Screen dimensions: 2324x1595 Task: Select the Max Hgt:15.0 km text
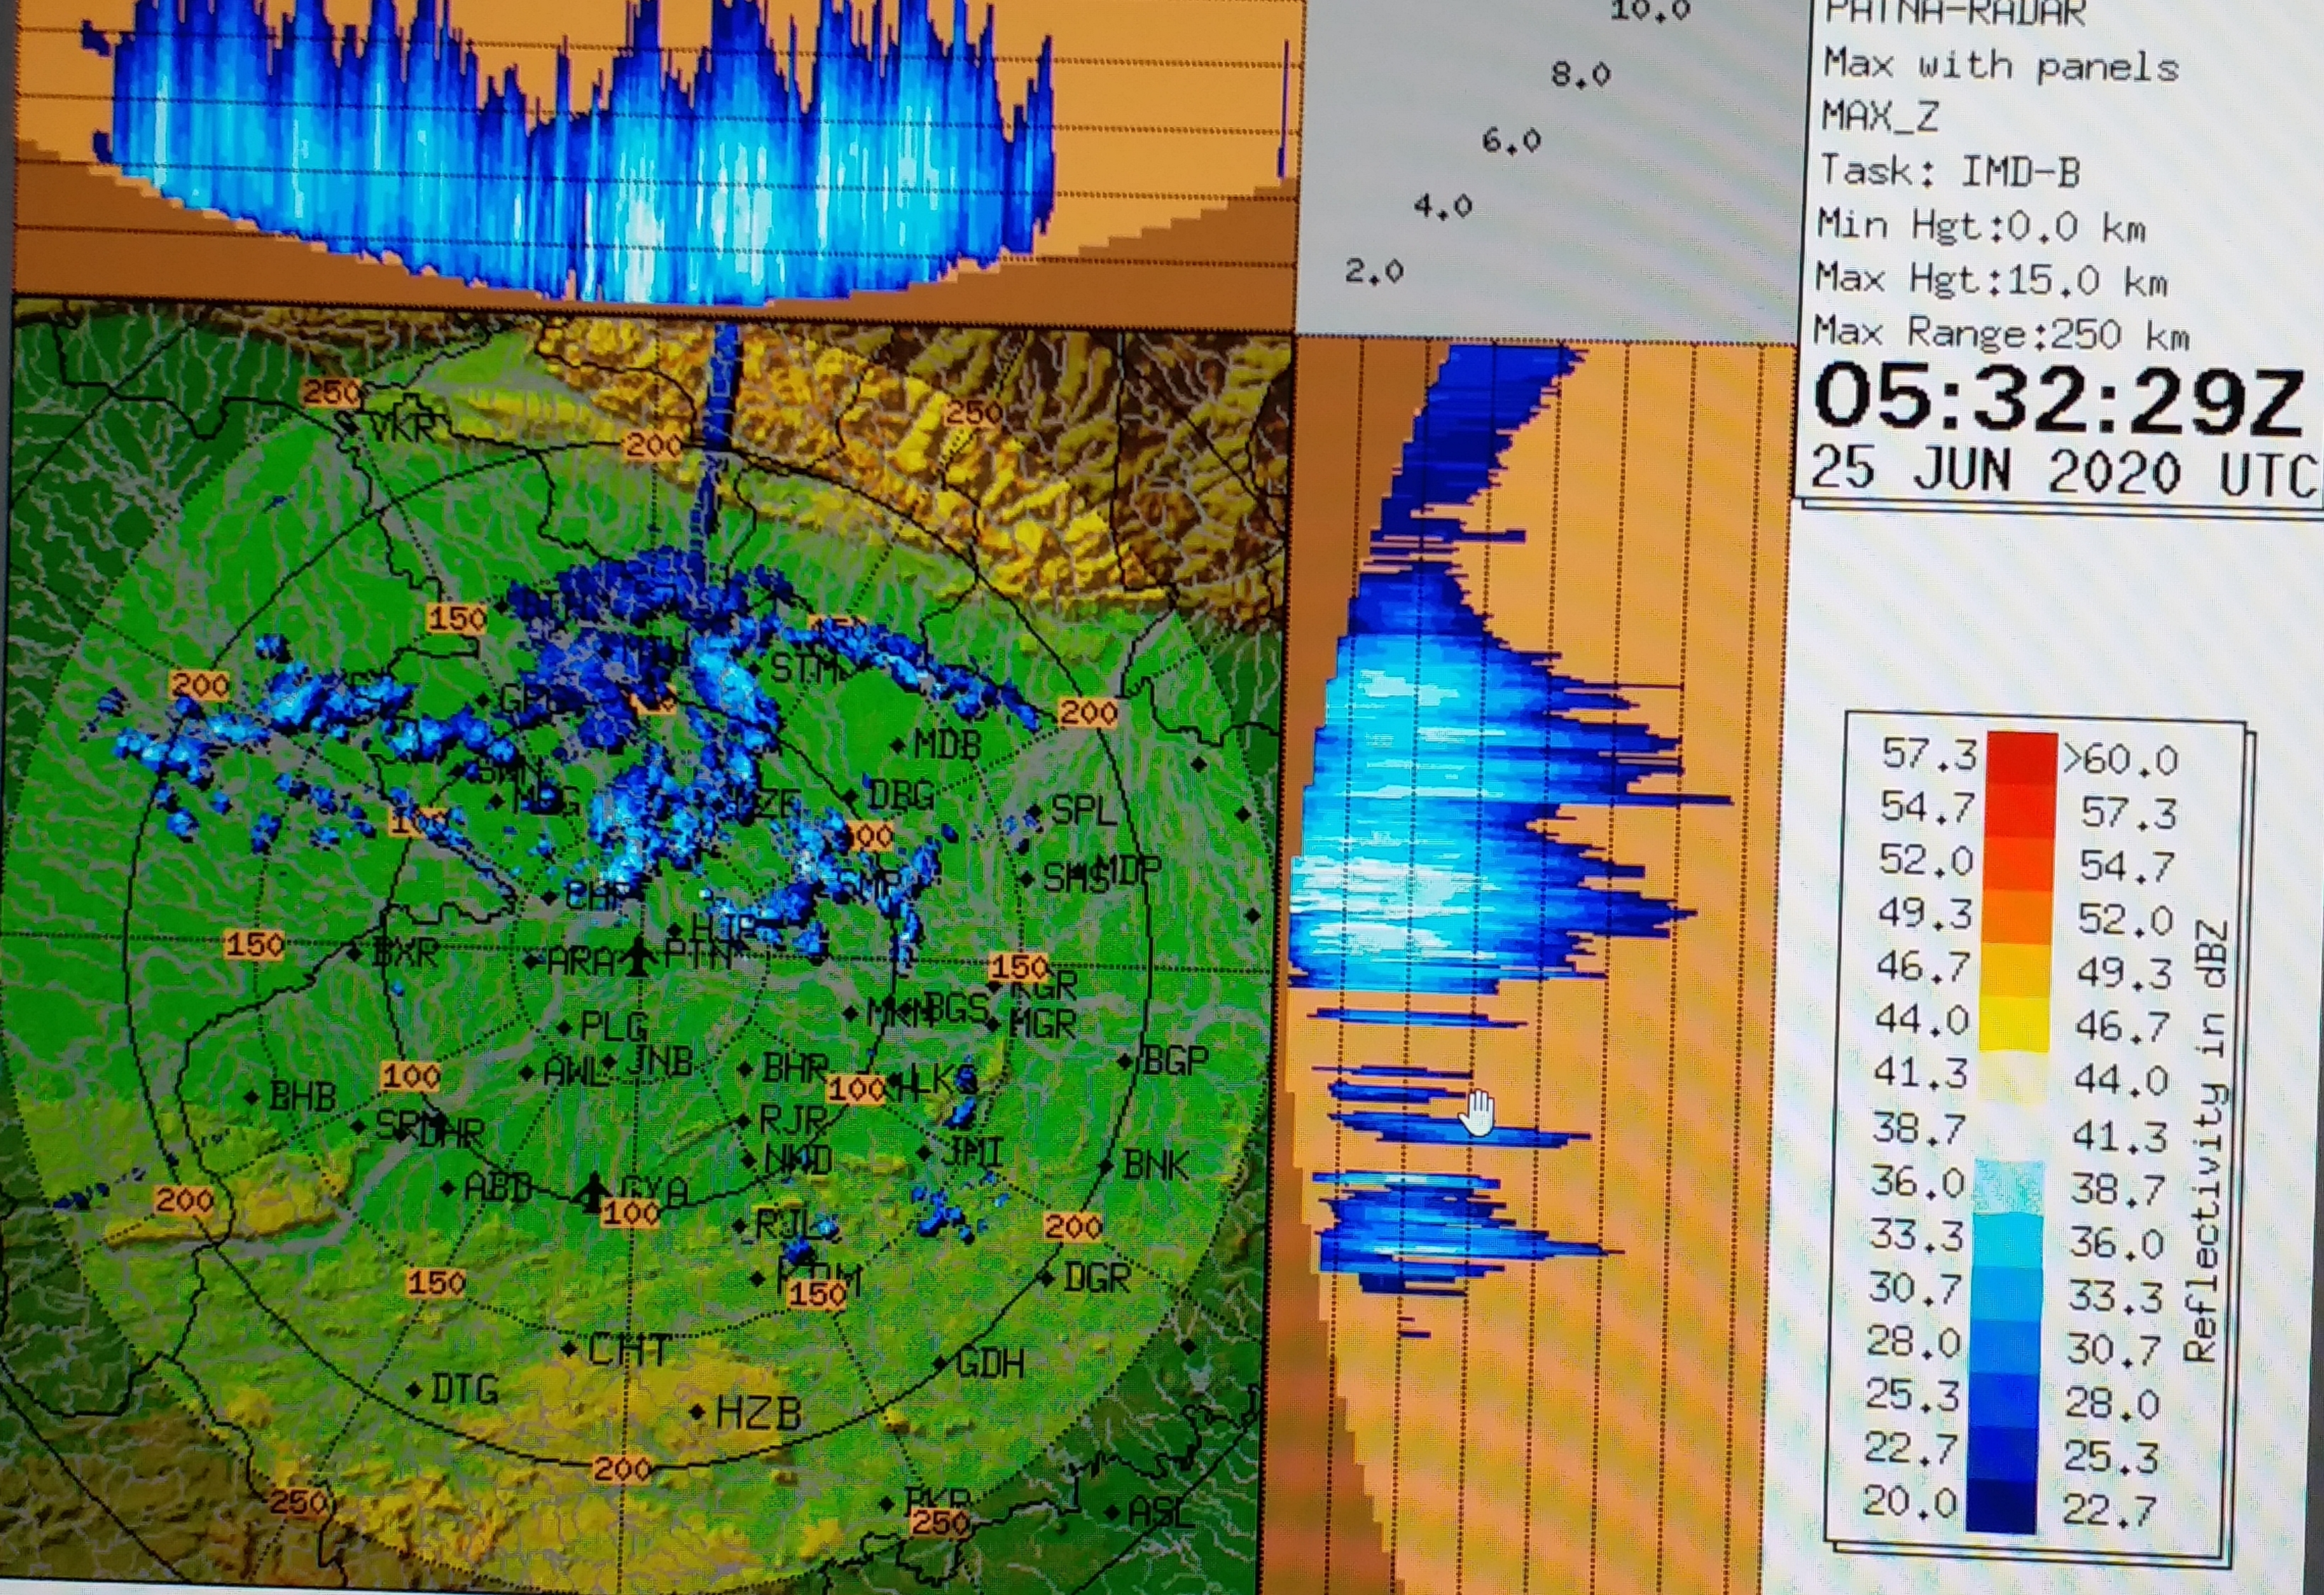1991,279
